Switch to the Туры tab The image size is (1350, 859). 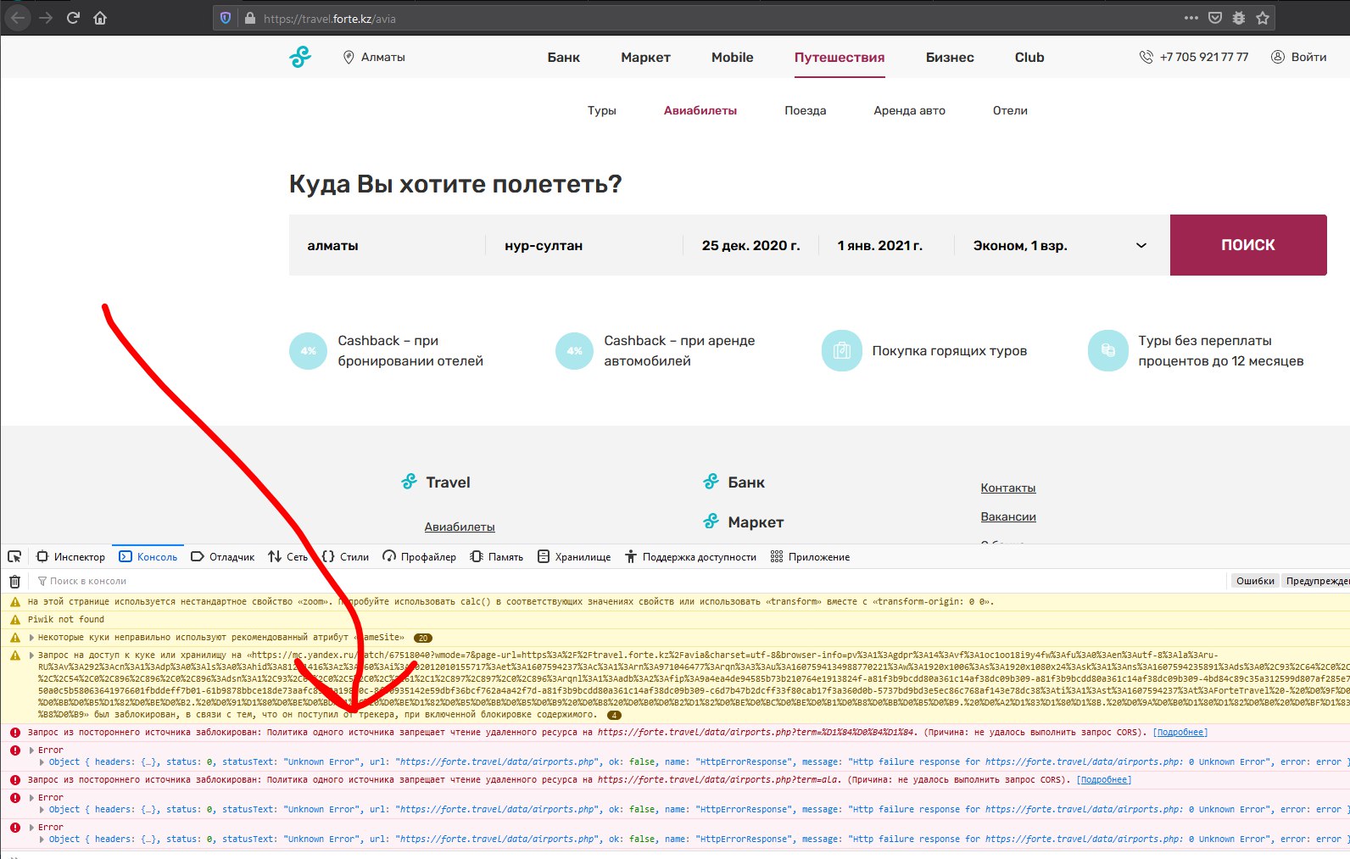coord(602,110)
